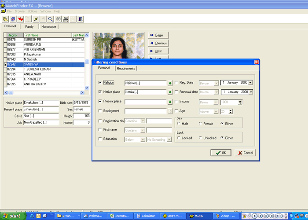Click the printer toolbar icon

(x=66, y=19)
